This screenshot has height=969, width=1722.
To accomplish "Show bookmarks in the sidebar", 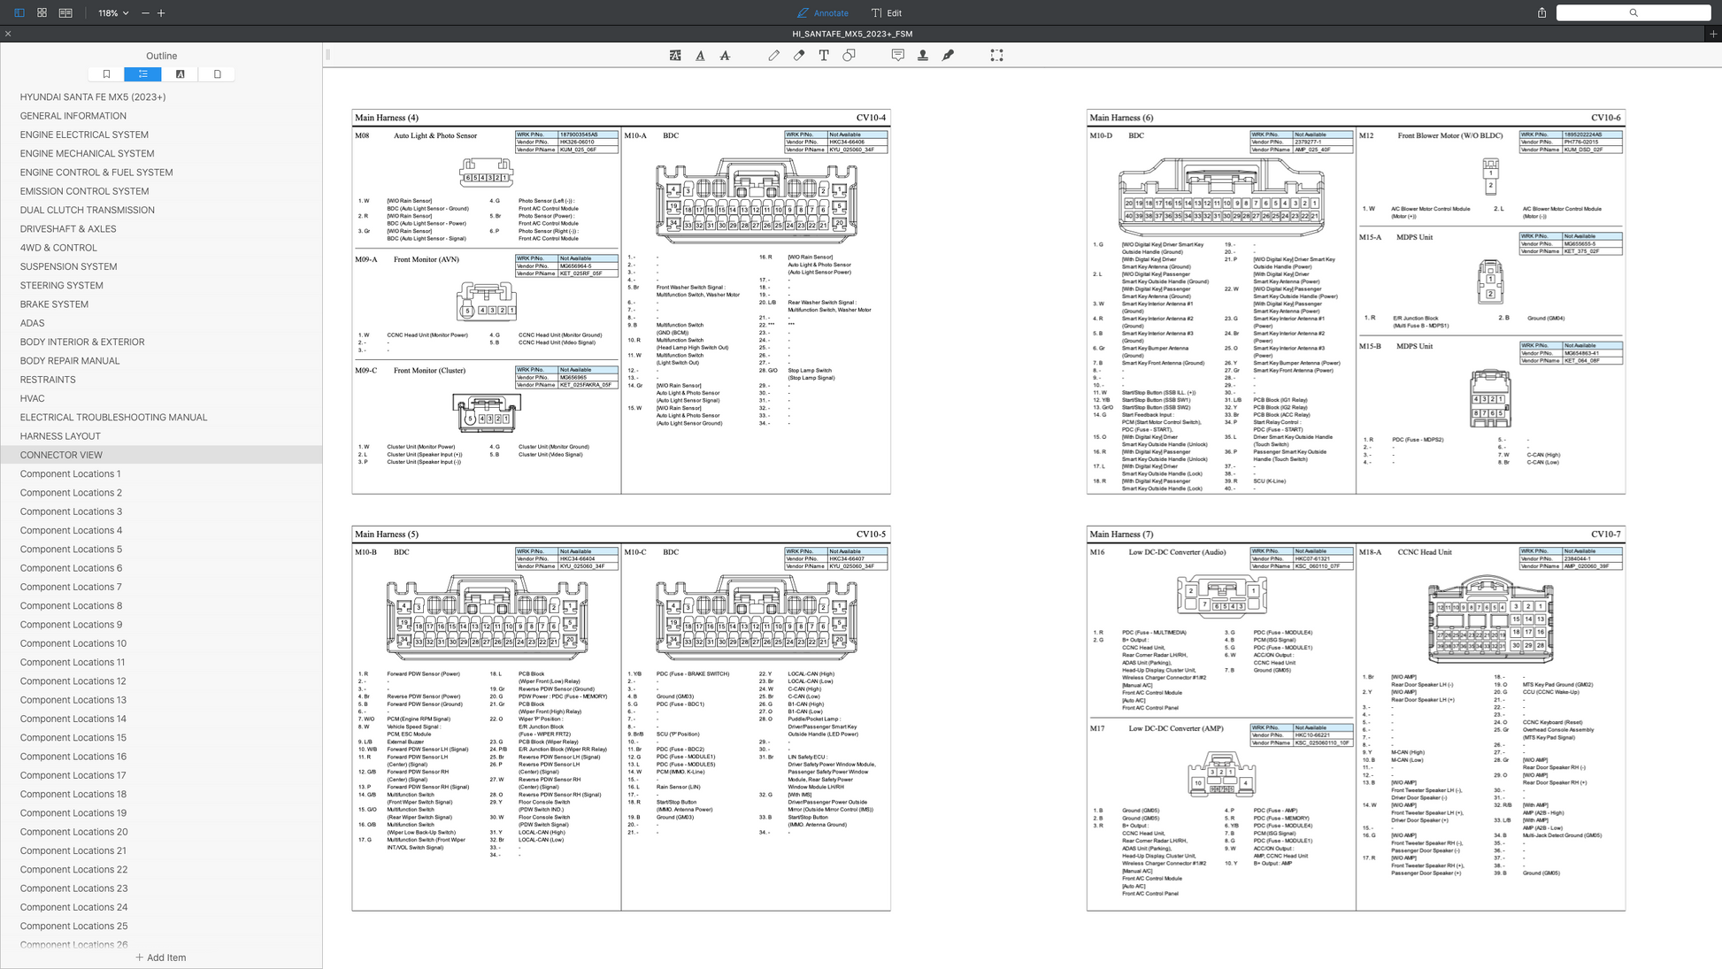I will click(106, 74).
